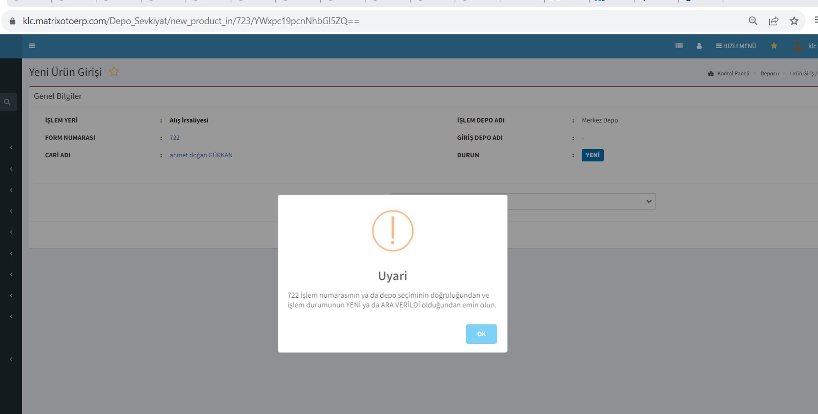818x414 pixels.
Task: Open the sidebar search icon
Action: 8,102
